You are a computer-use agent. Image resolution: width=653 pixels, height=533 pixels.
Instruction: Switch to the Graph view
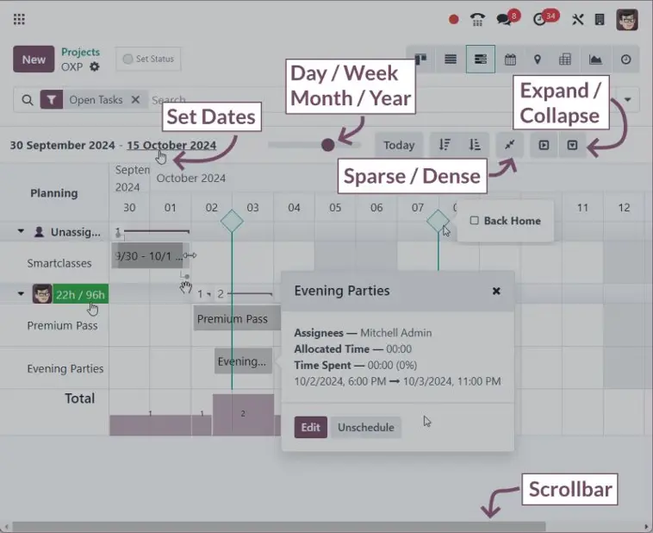point(595,60)
